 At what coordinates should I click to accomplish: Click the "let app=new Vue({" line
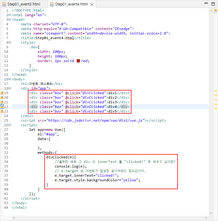tap(47, 130)
